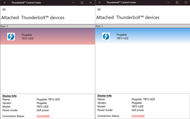Minimize the right Thunderbolt Control Center window
This screenshot has height=119, width=190.
coord(168,2)
